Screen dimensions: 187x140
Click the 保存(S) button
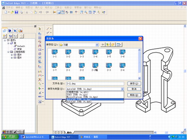[134, 84]
